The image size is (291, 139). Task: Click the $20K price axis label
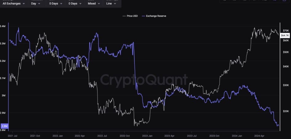tap(286, 111)
